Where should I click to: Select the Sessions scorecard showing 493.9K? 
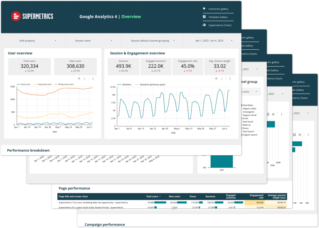coord(123,66)
